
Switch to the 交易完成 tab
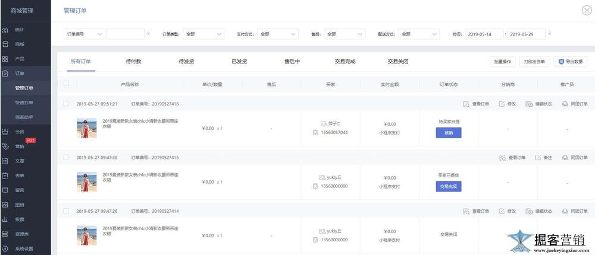tap(345, 62)
